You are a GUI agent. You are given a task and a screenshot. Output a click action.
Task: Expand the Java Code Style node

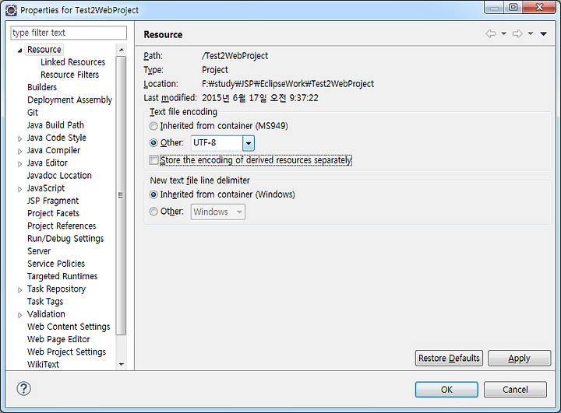[x=20, y=138]
